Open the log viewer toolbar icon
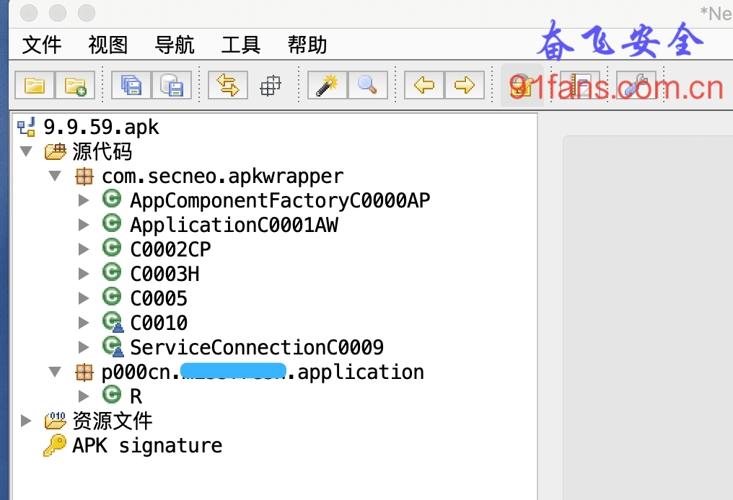This screenshot has height=500, width=733. click(x=579, y=85)
